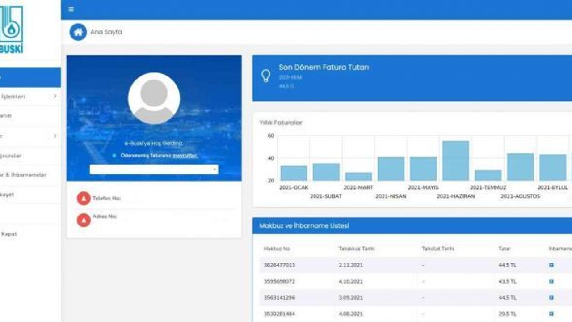
Task: Open the hamburger menu icon
Action: 71,9
